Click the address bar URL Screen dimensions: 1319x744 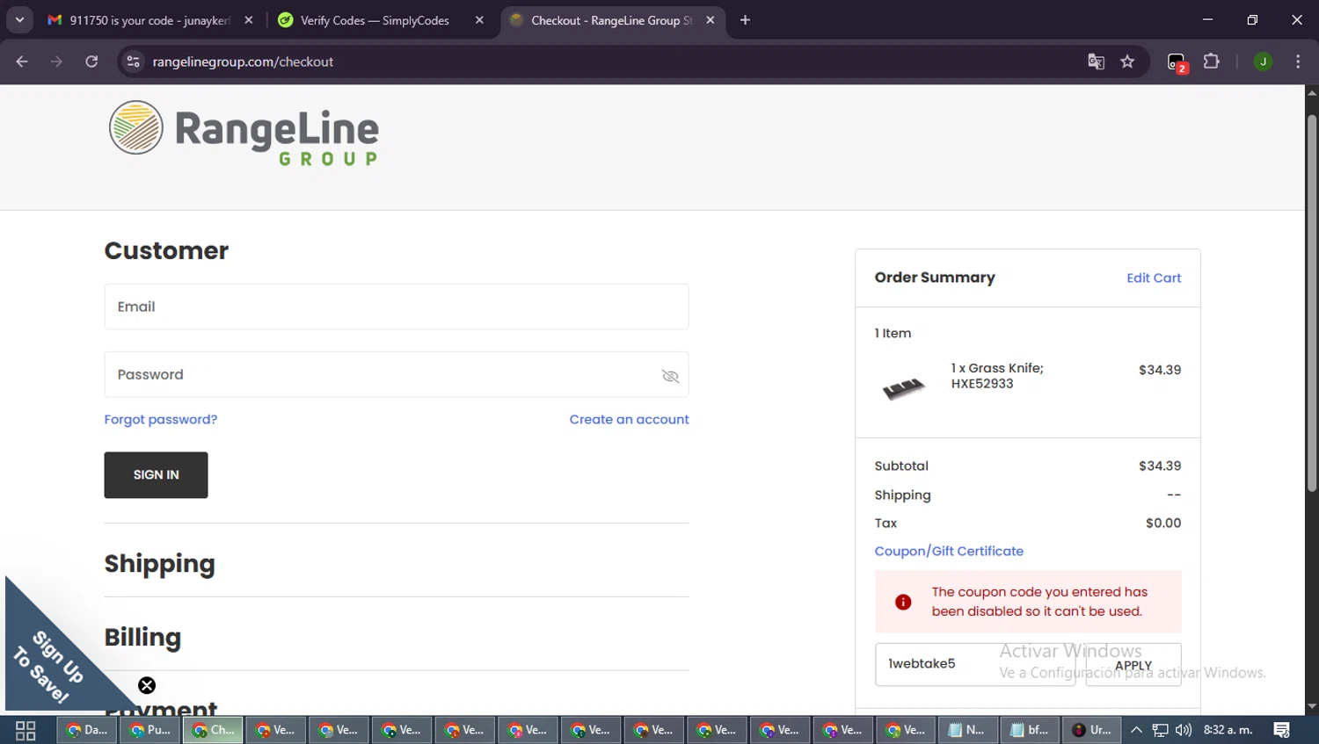[243, 61]
